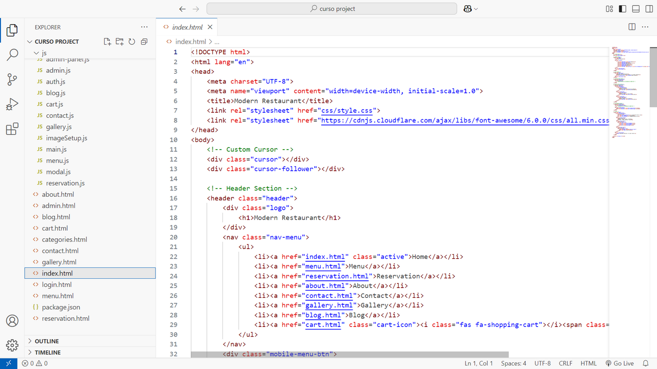Viewport: 657px width, 369px height.
Task: Click index.html in the breadcrumb
Action: (190, 42)
